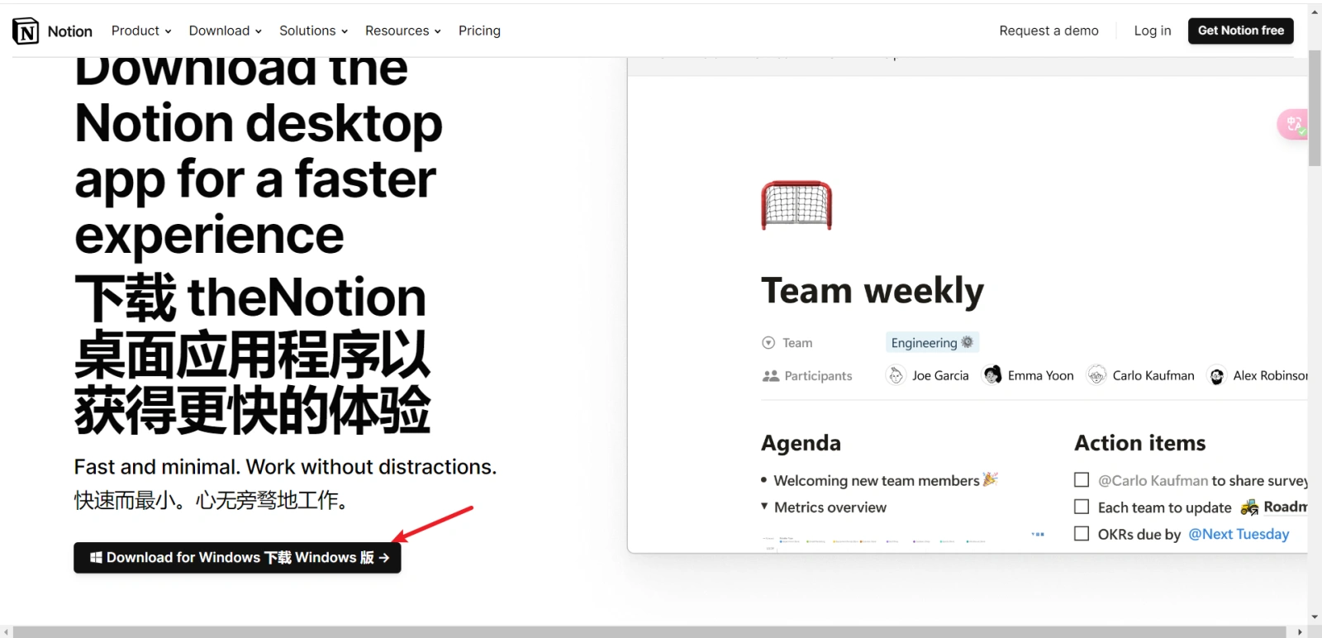1322x638 pixels.
Task: Click the hockey goal net page icon
Action: (797, 205)
